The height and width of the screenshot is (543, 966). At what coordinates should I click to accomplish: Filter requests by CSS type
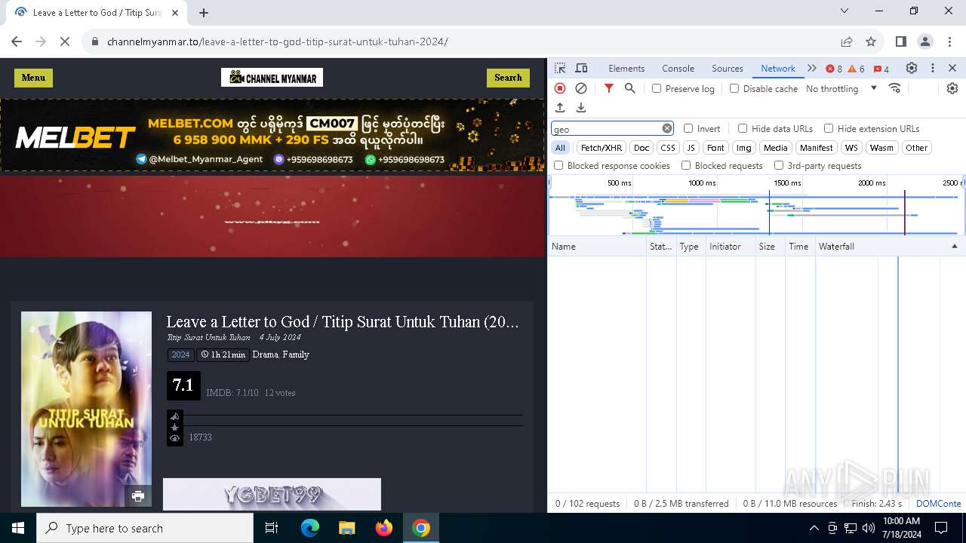pos(668,148)
